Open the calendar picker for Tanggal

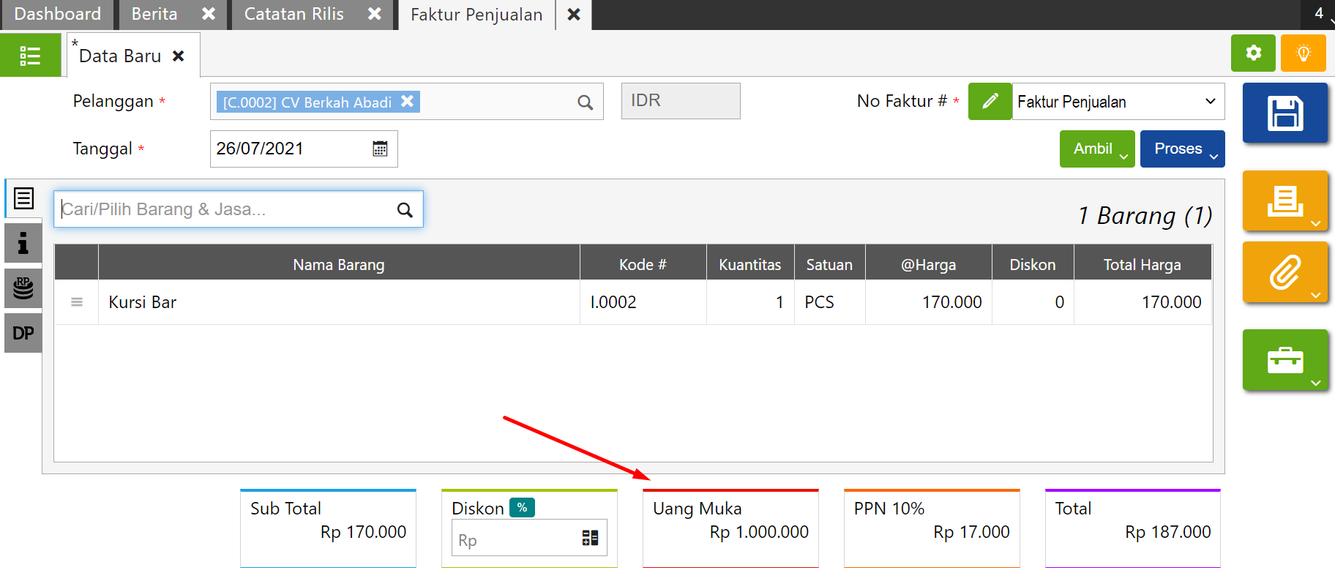(x=380, y=149)
